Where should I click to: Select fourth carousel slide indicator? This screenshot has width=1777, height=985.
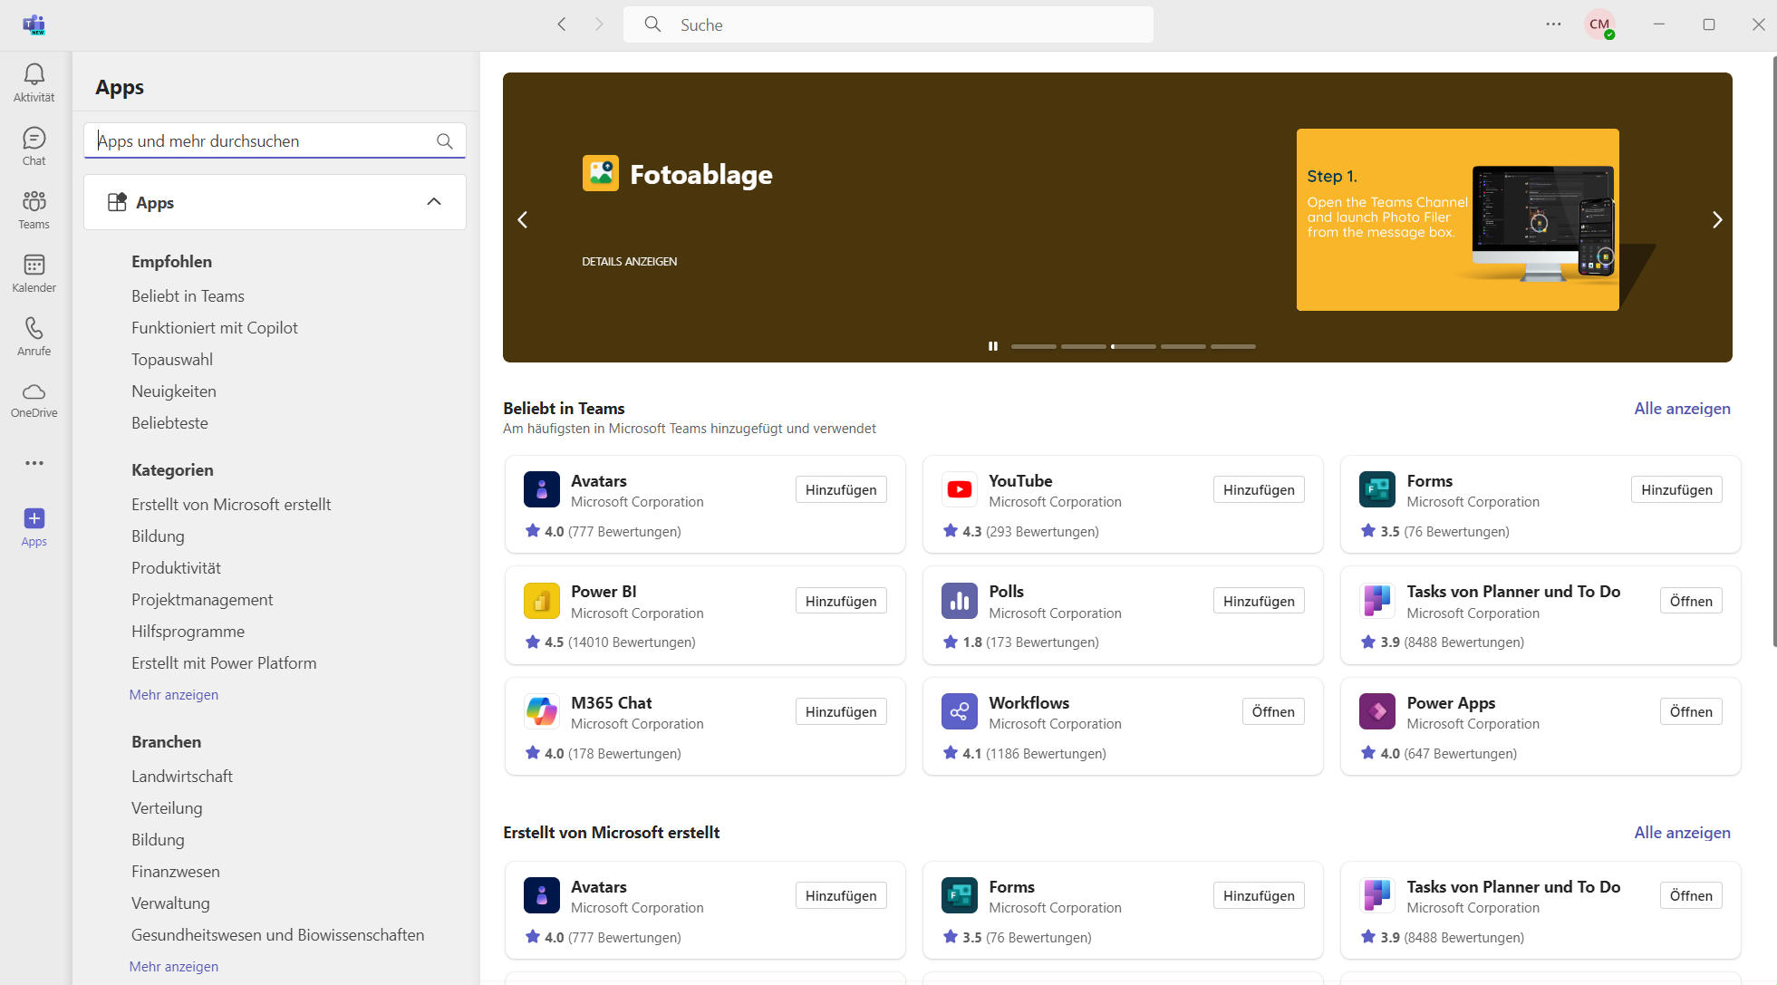point(1183,346)
